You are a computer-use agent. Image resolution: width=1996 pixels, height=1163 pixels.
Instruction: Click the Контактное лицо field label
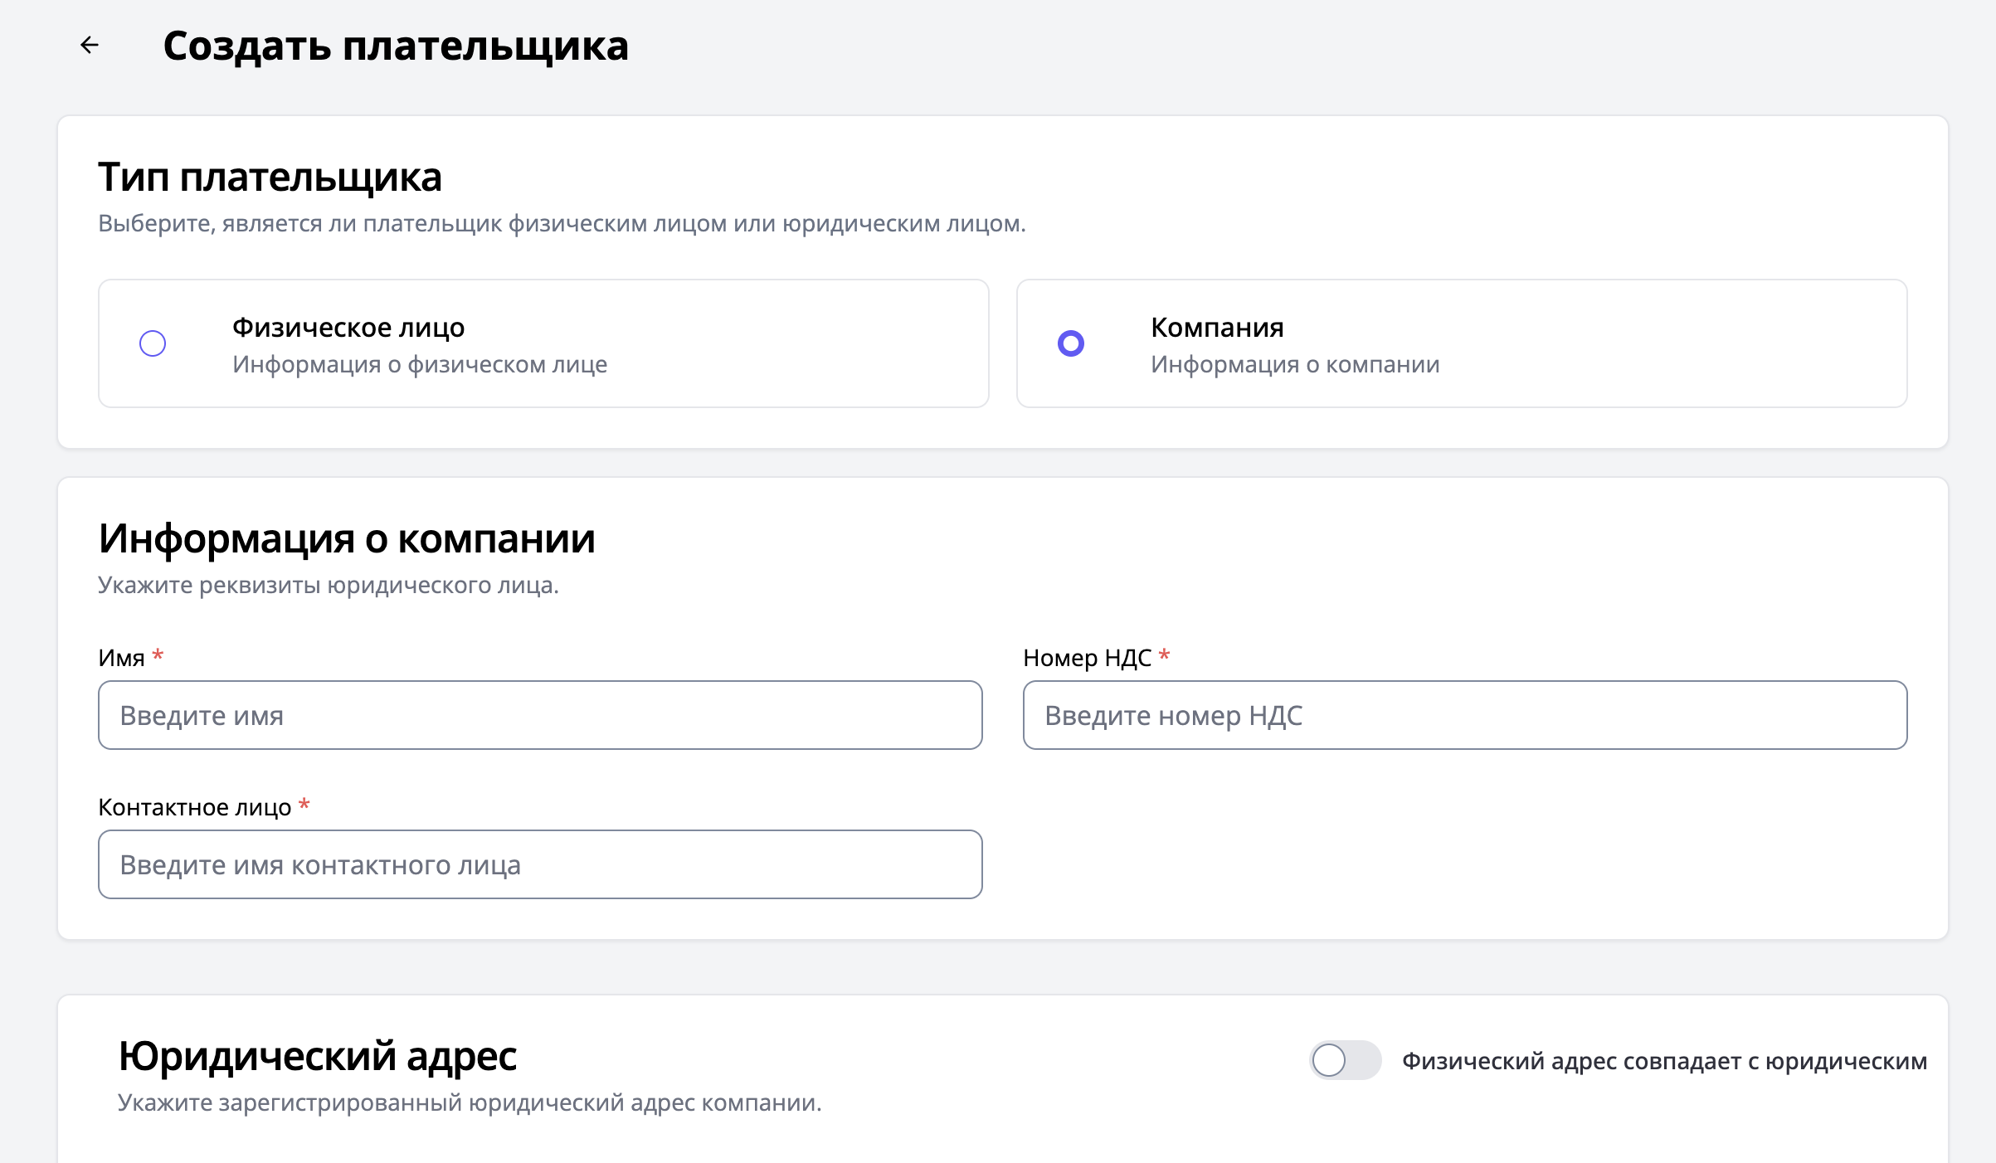195,807
